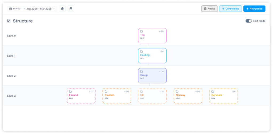Go to the previous period with left chevron

24,9
